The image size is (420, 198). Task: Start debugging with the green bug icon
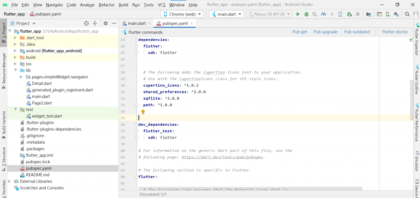coord(306,14)
